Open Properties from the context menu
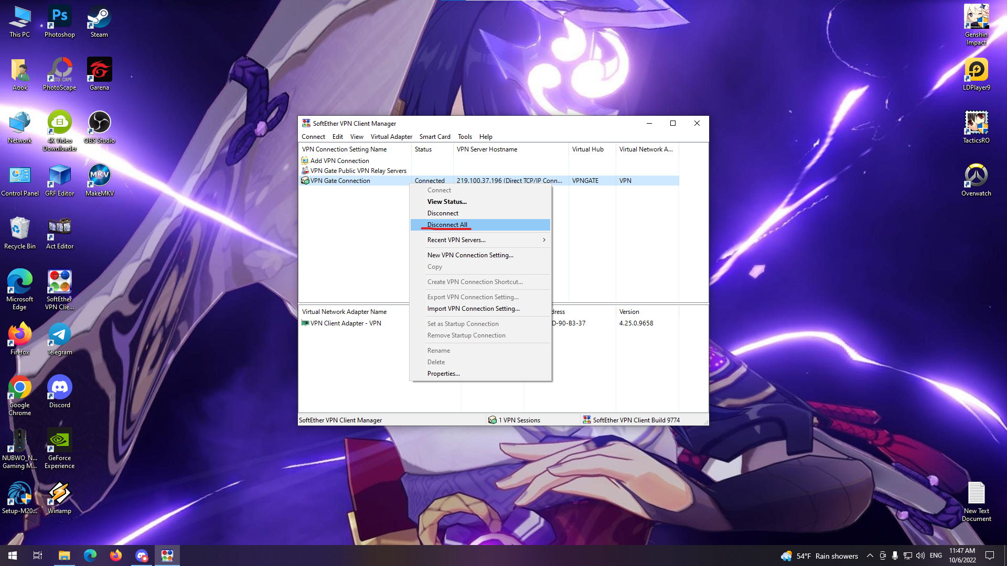 click(480, 374)
